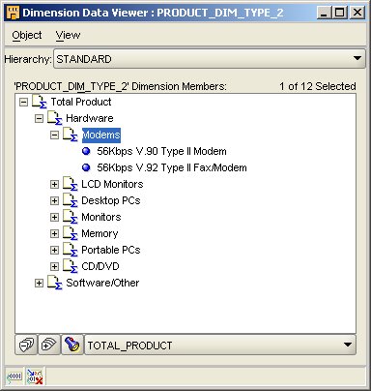Click the window icon in title bar
Screen dimensions: 371x391
[x=13, y=13]
